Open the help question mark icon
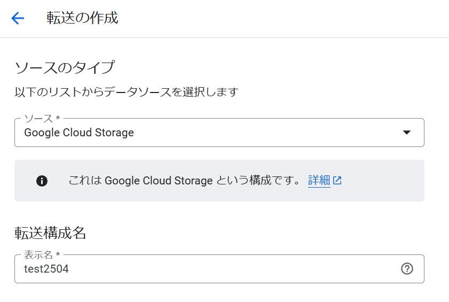Image resolution: width=449 pixels, height=302 pixels. pos(407,269)
